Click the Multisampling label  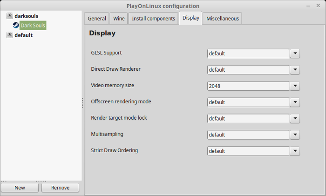coord(107,134)
